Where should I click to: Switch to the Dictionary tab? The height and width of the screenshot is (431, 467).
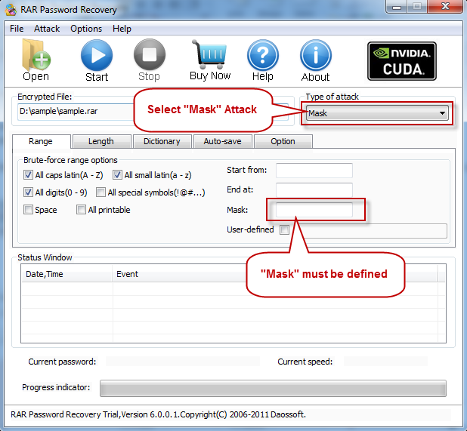[162, 141]
